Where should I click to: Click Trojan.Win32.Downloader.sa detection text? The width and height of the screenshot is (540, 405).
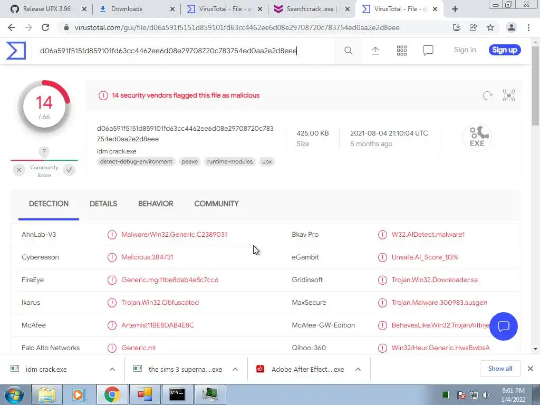click(x=435, y=280)
